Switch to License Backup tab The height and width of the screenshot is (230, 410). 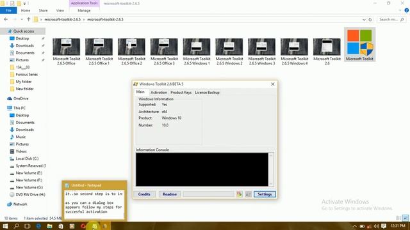click(x=207, y=92)
